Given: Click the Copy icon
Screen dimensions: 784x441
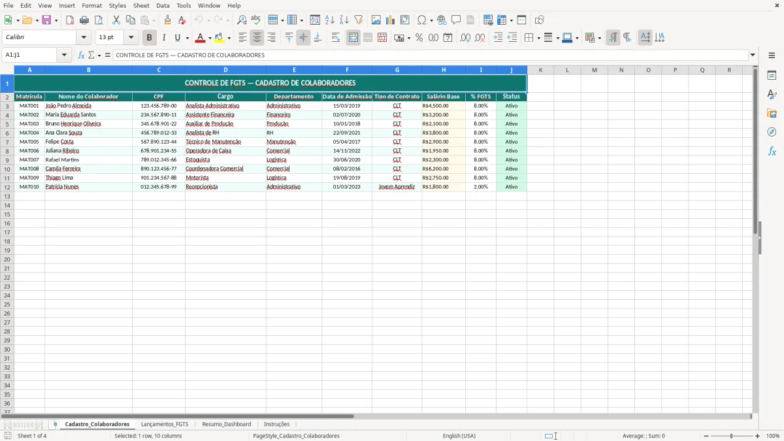Looking at the screenshot, I should coord(131,20).
